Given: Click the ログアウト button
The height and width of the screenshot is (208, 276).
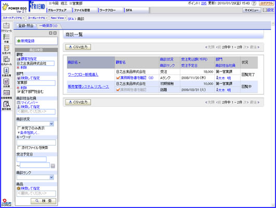Looking at the screenshot, I should point(267,4).
